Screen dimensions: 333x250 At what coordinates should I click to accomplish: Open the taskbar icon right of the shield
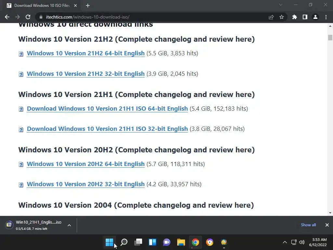[x=224, y=242]
